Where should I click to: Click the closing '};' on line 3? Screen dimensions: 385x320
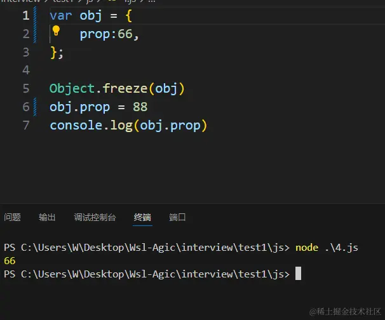[x=57, y=53]
